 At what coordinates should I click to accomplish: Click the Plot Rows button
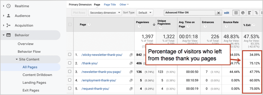pos(79,13)
